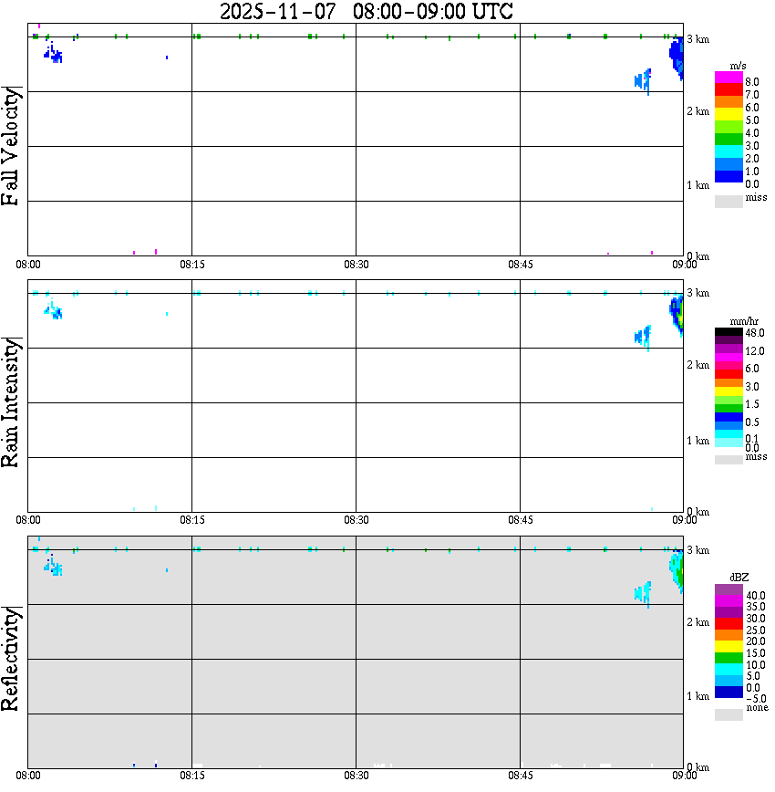Screen dimensions: 775x792
Task: Select the light green 1.5 mm/hr swatch
Action: (x=728, y=400)
